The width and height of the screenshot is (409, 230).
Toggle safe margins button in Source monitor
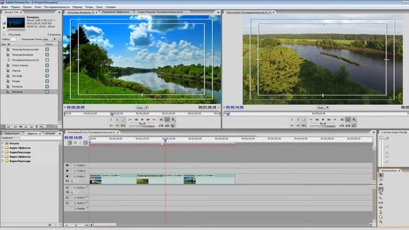[x=167, y=119]
